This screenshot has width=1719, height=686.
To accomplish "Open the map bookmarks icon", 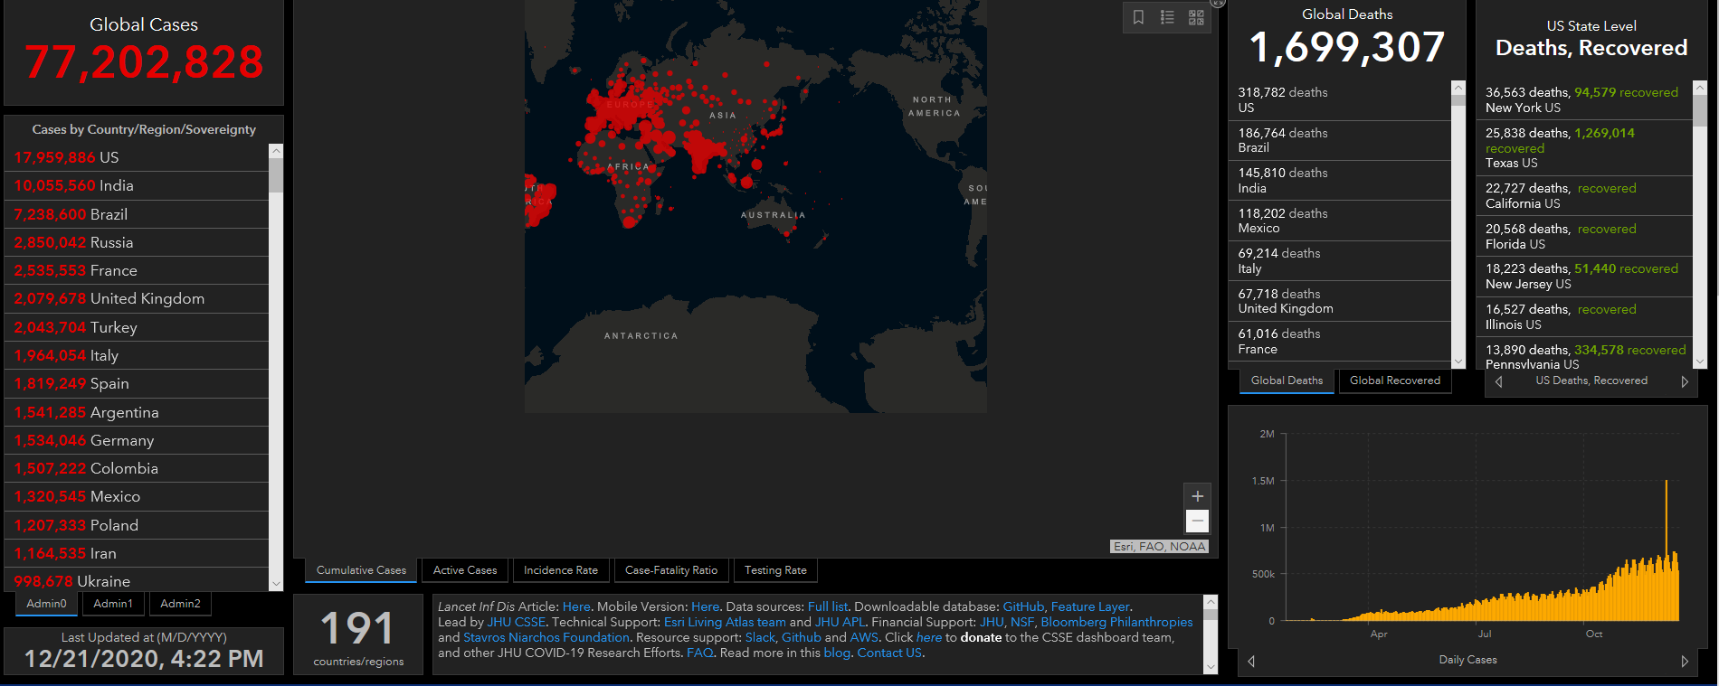I will (1138, 17).
